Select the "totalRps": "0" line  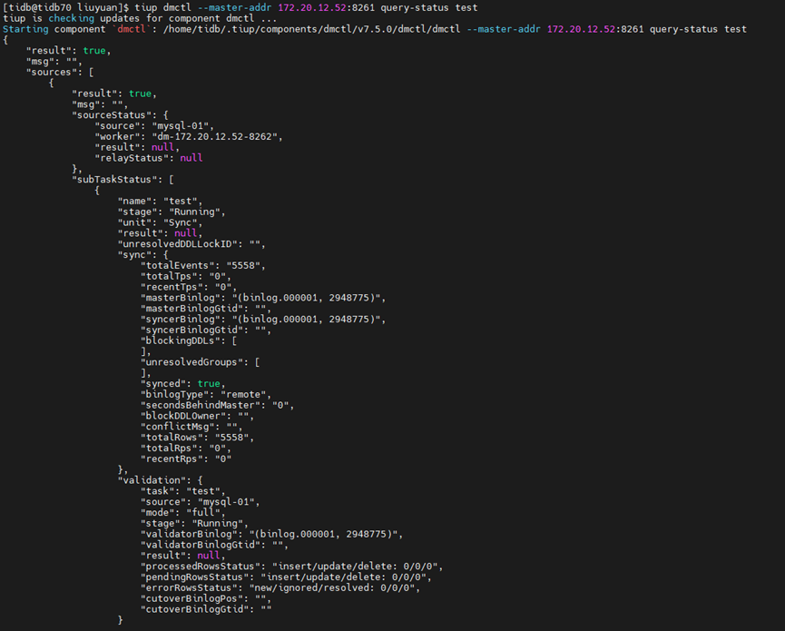pos(186,449)
